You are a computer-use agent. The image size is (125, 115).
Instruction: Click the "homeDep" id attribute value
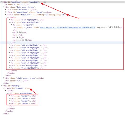point(16,86)
